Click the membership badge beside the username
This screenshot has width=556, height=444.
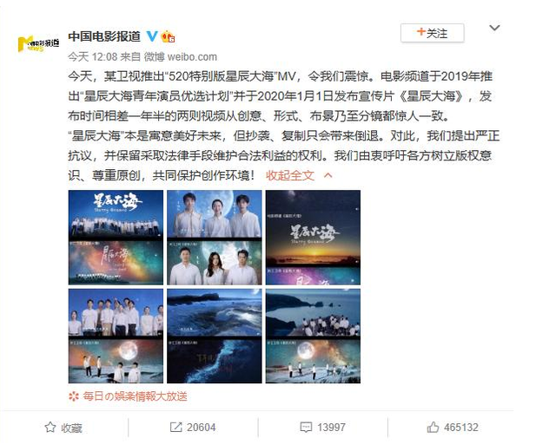(x=168, y=36)
